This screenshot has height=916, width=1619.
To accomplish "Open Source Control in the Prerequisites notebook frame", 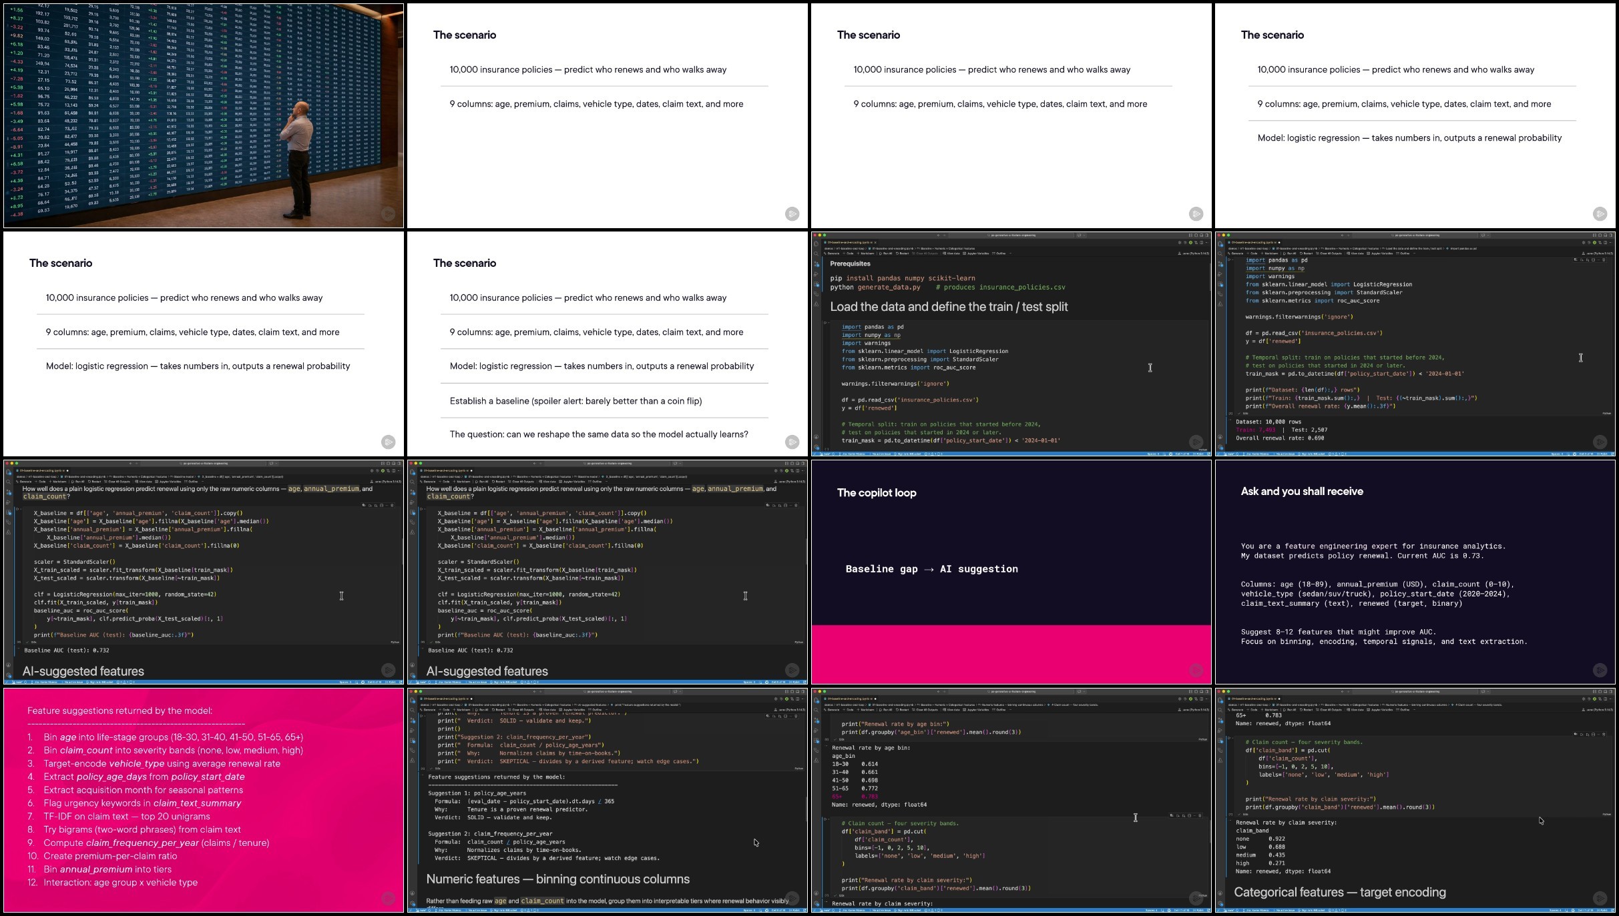I will 816,264.
